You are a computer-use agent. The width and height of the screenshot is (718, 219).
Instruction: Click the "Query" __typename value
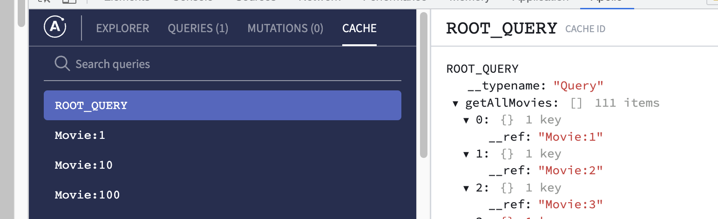coord(578,86)
